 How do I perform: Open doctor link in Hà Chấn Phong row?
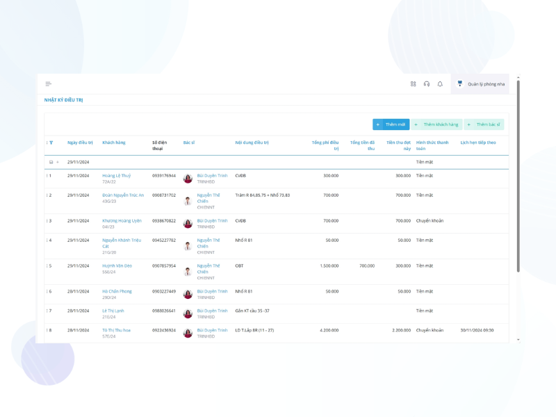tap(212, 291)
